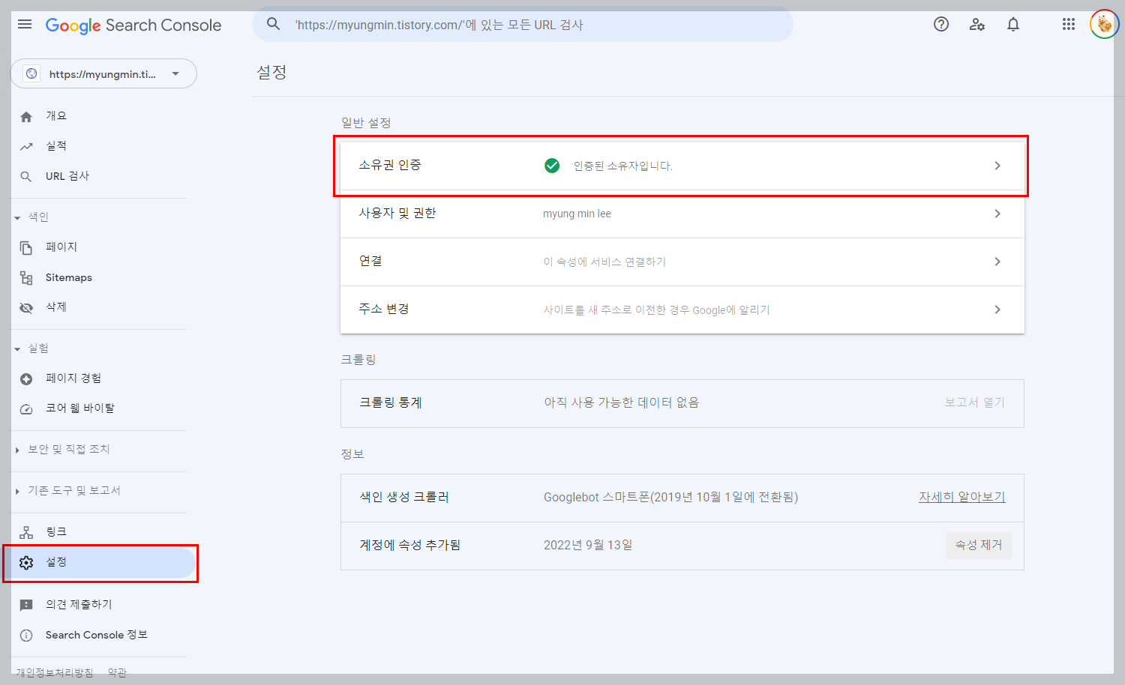
Task: Open 링크 in sidebar
Action: click(56, 531)
